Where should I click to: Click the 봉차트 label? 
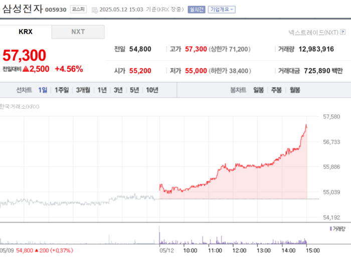[238, 90]
